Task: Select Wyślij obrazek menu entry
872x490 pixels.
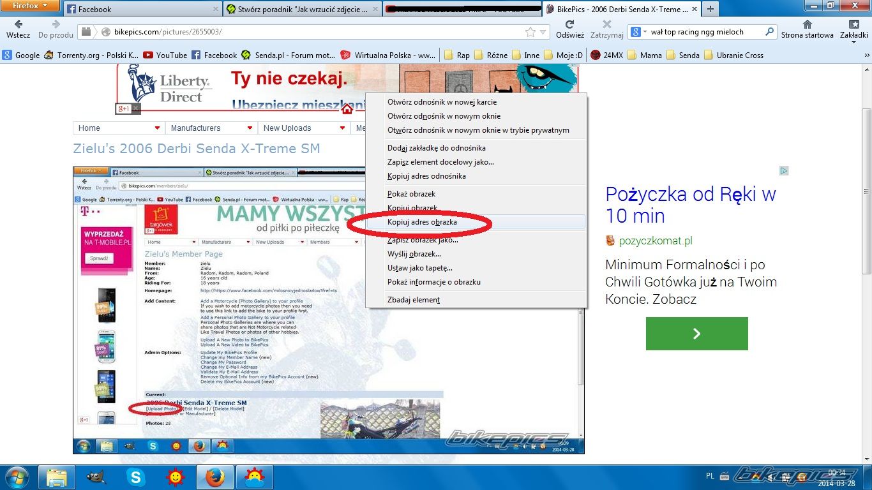Action: coord(476,254)
